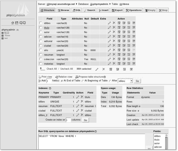The width and height of the screenshot is (178, 151).
Task: Click the primary key icon for the edicion row
Action: click(x=119, y=36)
